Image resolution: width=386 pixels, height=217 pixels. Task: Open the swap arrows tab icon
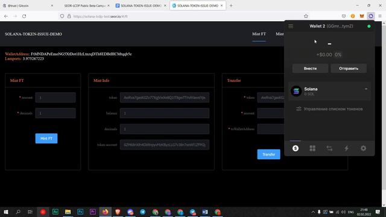click(329, 148)
